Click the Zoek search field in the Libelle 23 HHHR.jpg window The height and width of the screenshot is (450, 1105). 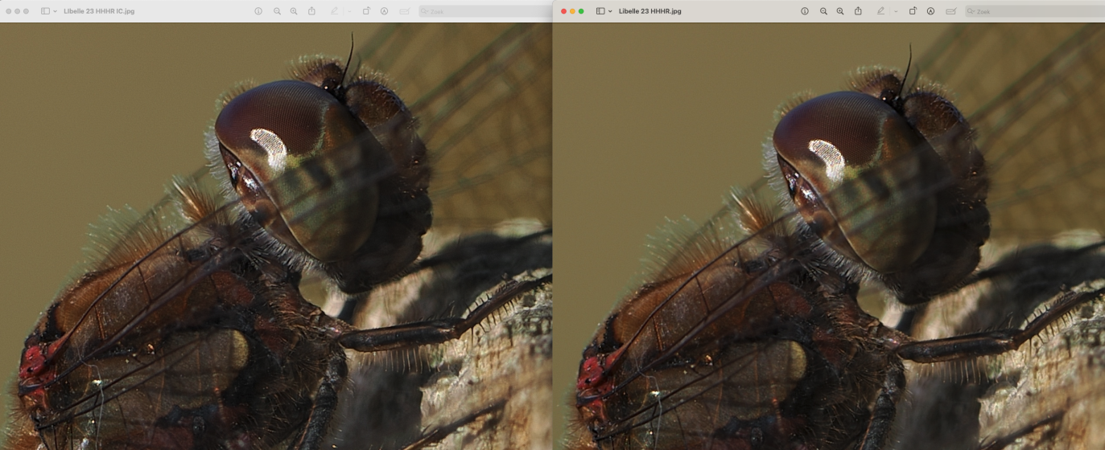click(x=1034, y=11)
